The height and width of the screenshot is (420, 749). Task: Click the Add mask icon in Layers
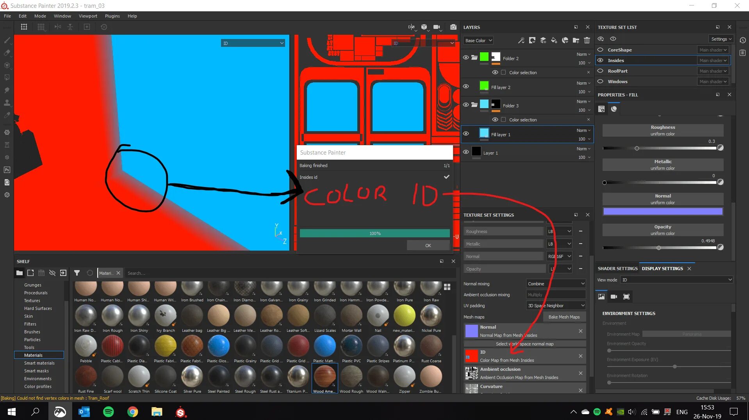pos(532,40)
